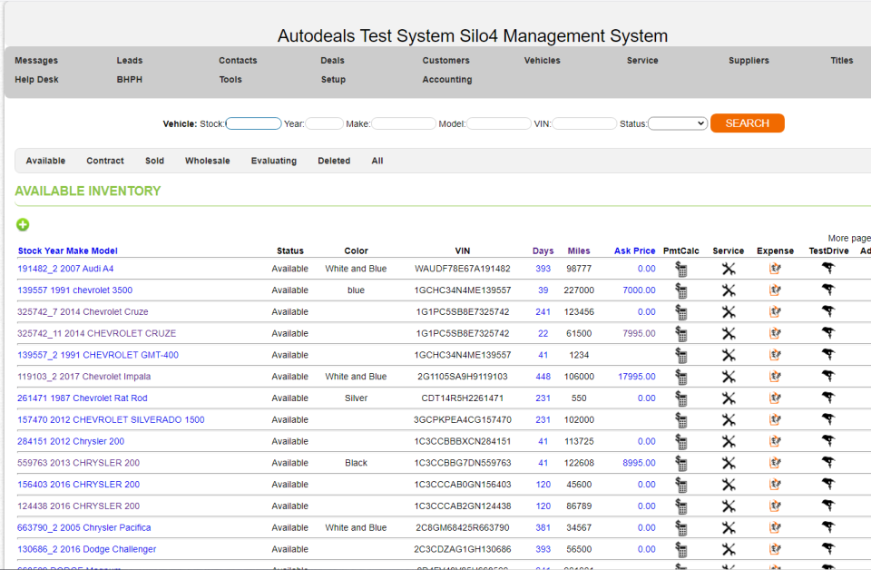Switch to the Contract inventory tab
This screenshot has height=570, width=871.
pyautogui.click(x=105, y=161)
